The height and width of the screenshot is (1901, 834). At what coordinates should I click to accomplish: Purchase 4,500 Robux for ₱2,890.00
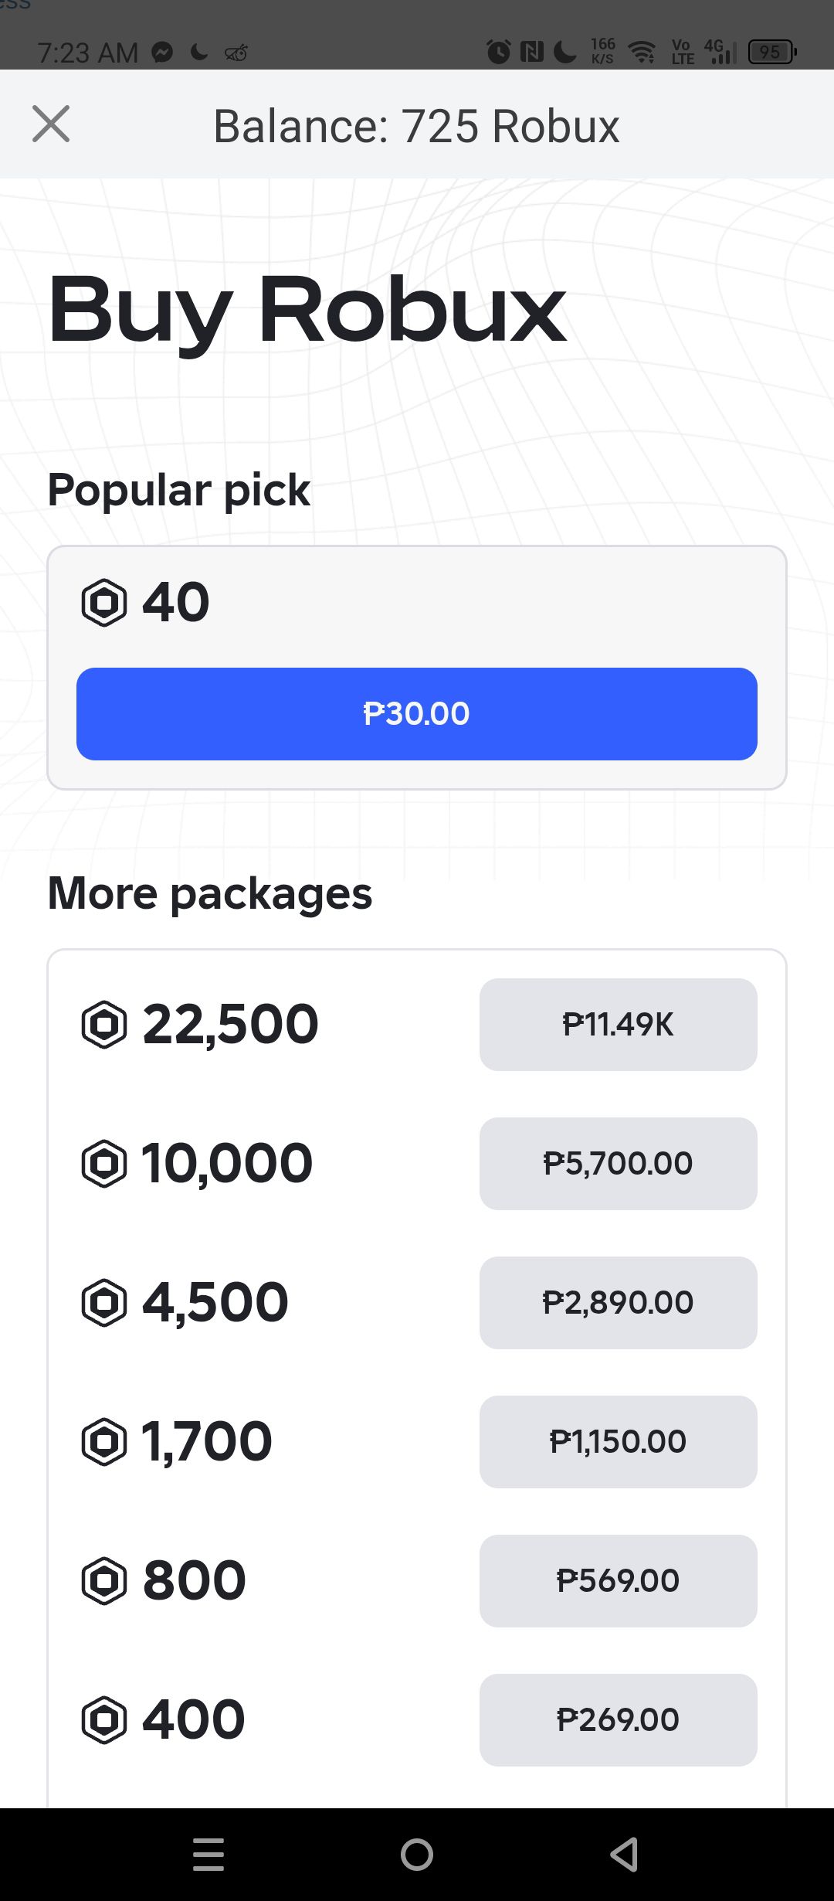click(x=618, y=1303)
